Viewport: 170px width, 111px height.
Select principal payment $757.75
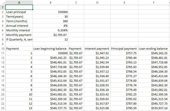[x=124, y=53]
